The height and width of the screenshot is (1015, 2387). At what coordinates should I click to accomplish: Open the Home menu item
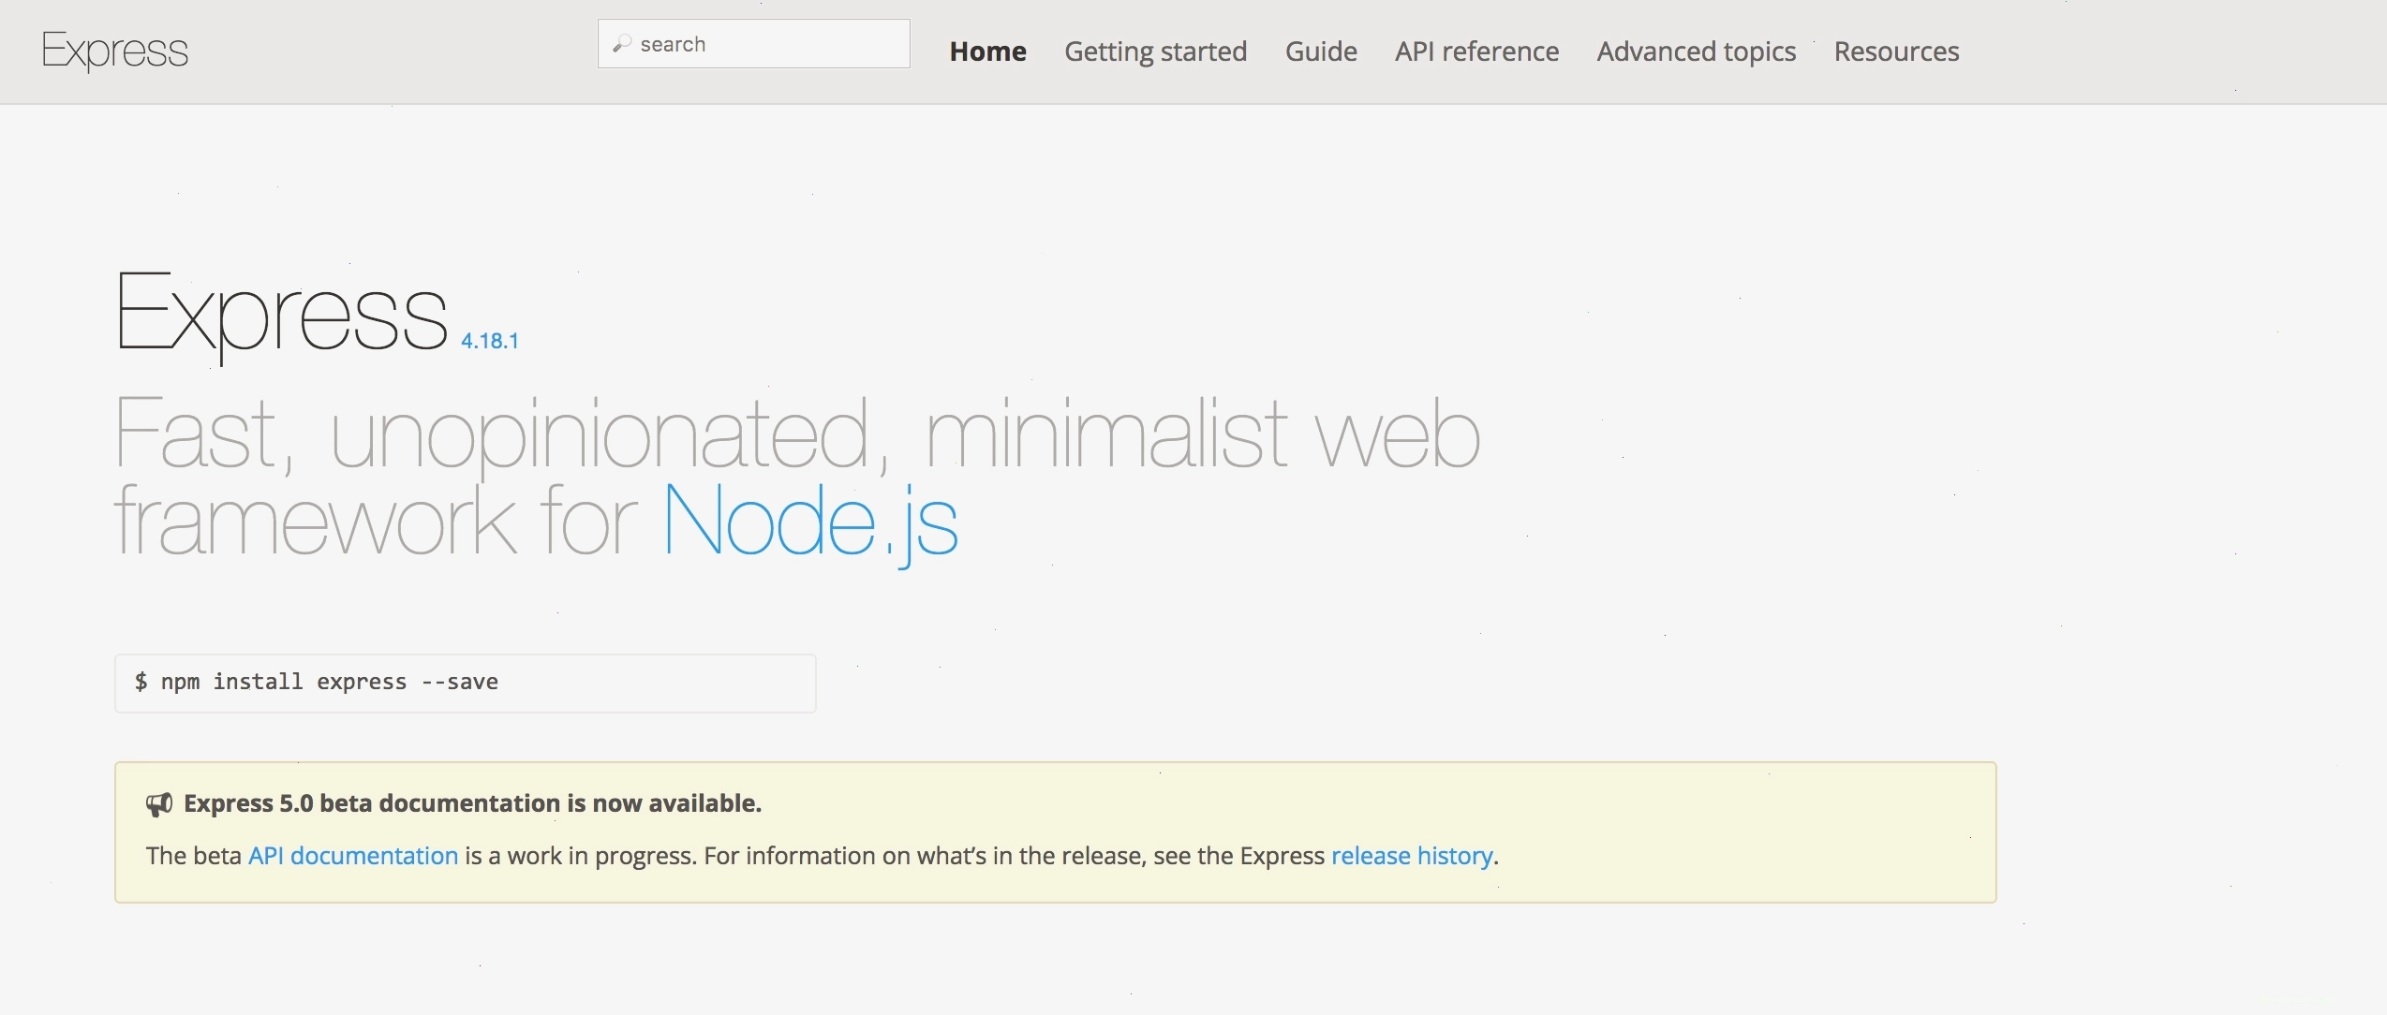coord(987,51)
